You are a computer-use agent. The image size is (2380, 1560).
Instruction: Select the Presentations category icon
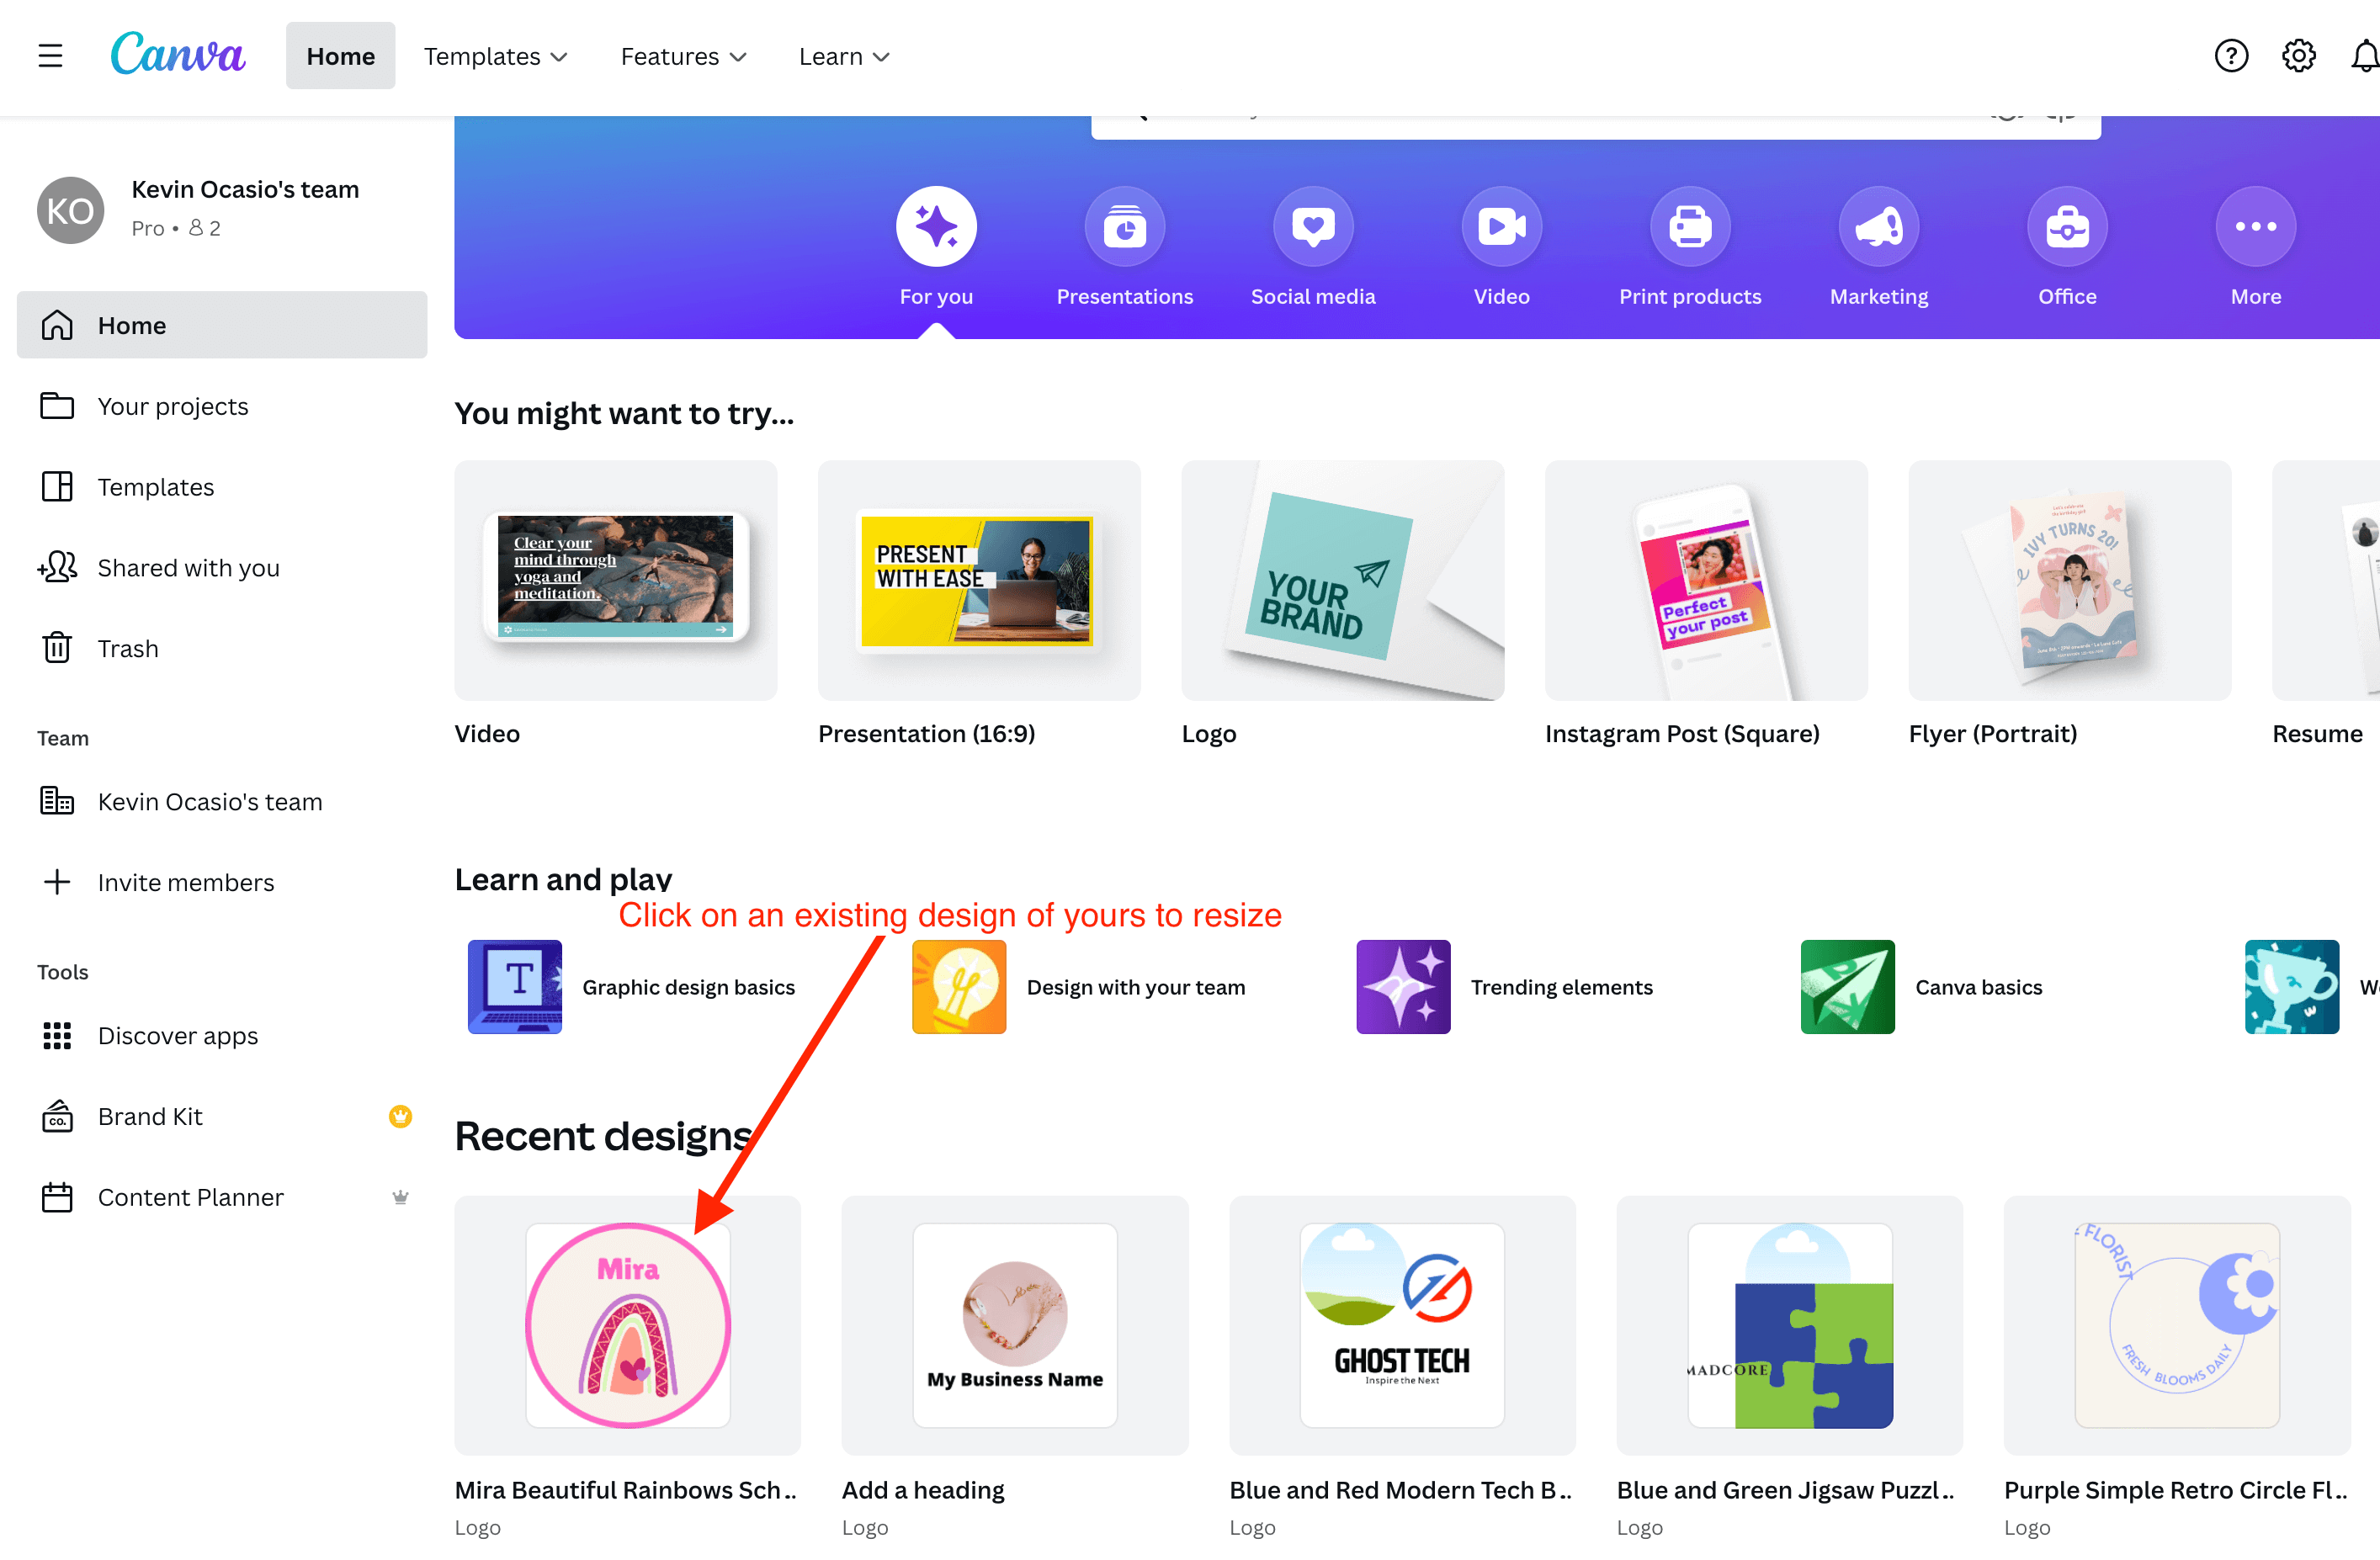pyautogui.click(x=1124, y=227)
